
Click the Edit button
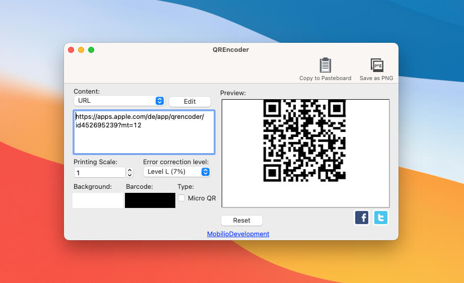tap(190, 101)
